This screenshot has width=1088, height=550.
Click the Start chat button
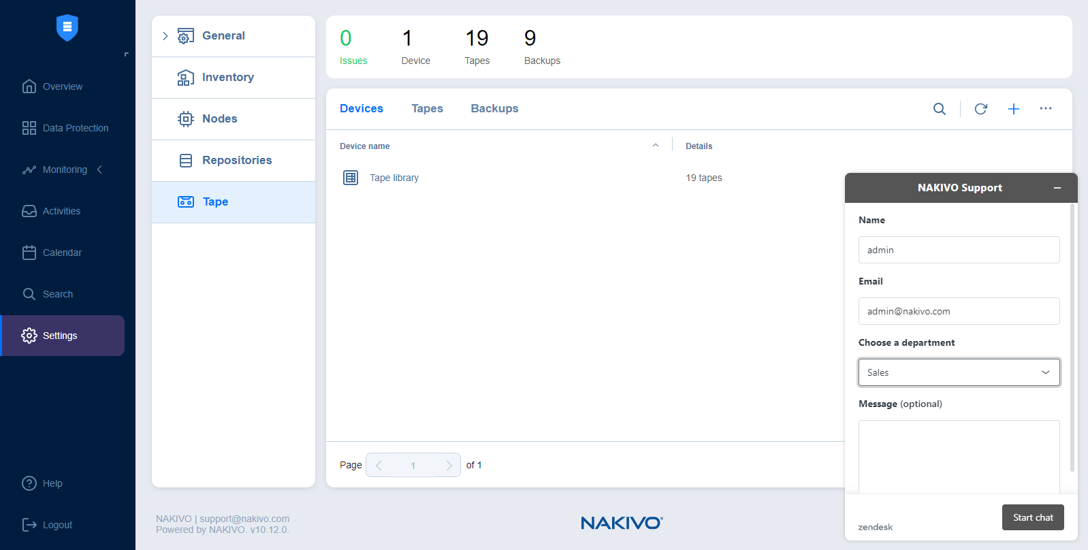coord(1033,517)
